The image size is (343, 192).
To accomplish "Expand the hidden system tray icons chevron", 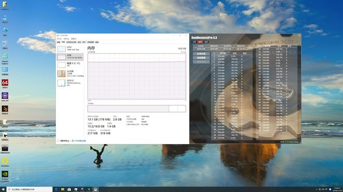I will (x=317, y=189).
